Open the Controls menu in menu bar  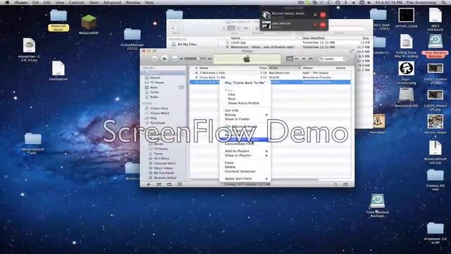tap(77, 2)
